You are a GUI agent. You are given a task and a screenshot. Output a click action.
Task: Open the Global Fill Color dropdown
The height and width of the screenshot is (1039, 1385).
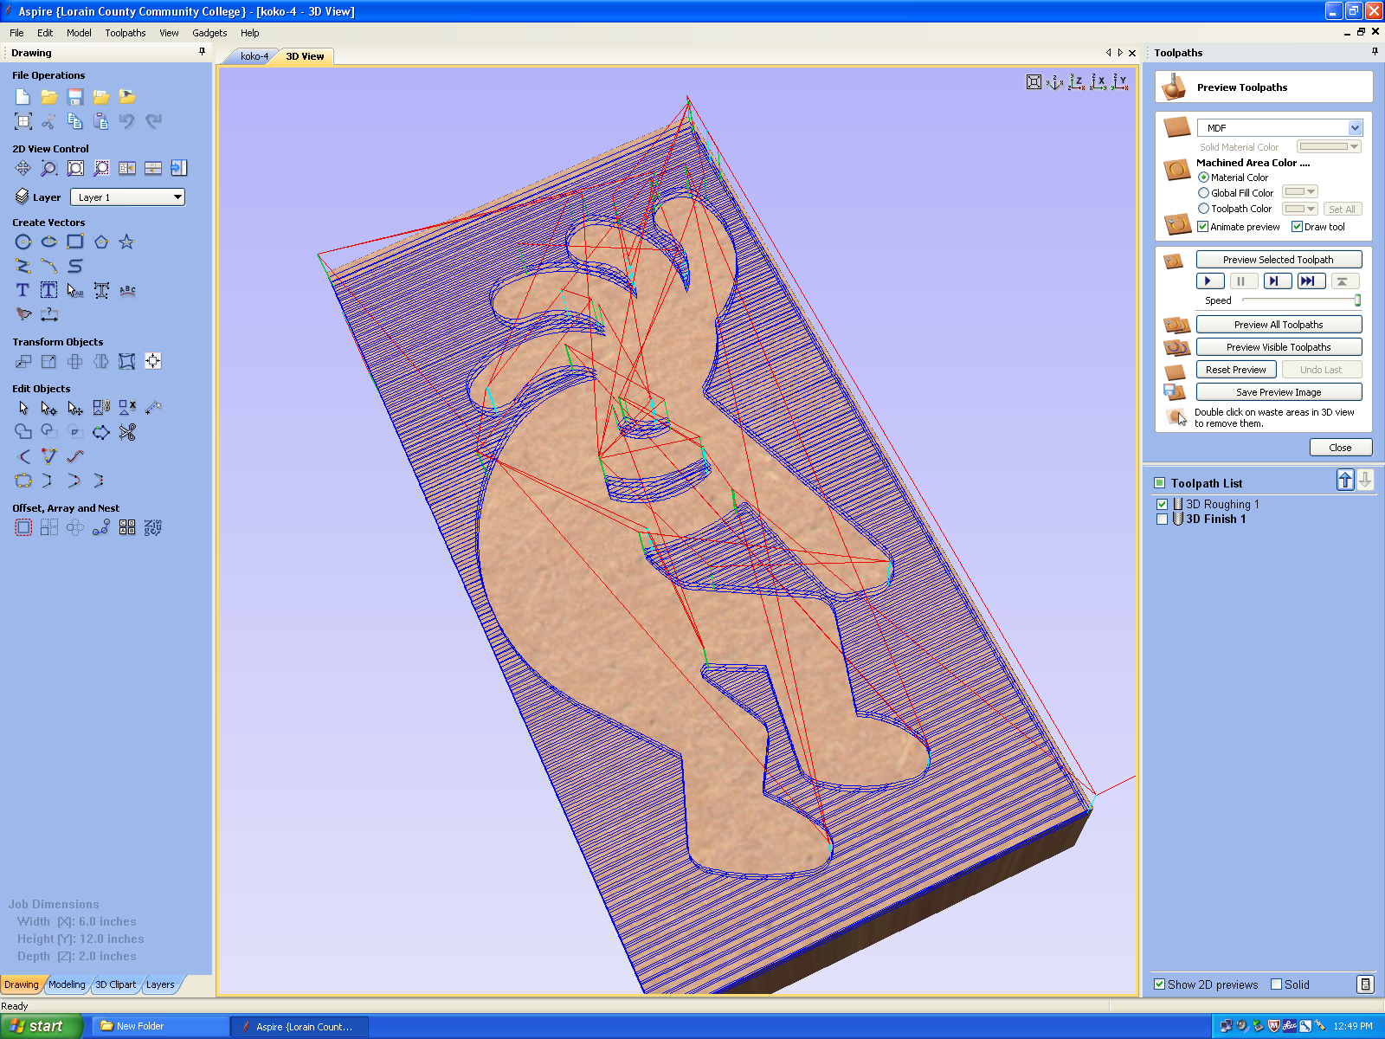point(1299,192)
